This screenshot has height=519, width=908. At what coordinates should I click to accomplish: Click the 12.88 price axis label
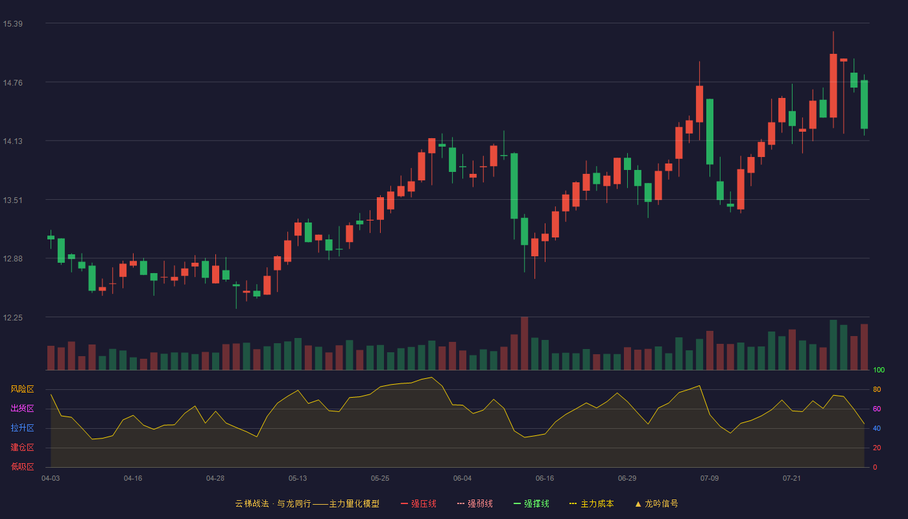pos(13,259)
